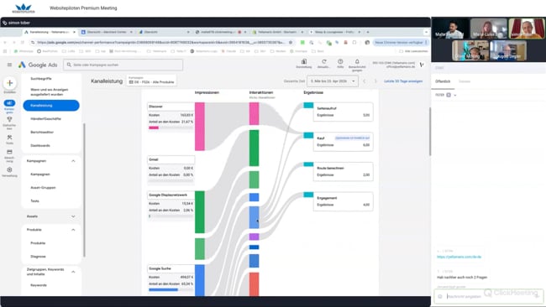The height and width of the screenshot is (307, 546).
Task: Click the Google Displaynetzwerk channel card
Action: click(x=171, y=206)
